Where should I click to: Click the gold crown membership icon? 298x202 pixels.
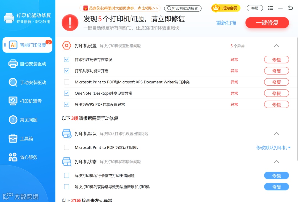(216, 8)
